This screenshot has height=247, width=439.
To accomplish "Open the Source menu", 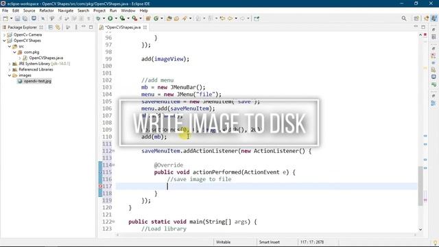I will (x=29, y=11).
